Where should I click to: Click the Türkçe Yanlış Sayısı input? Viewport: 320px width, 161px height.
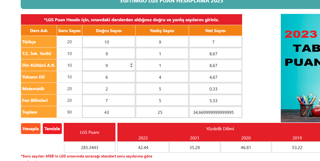pyautogui.click(x=162, y=42)
